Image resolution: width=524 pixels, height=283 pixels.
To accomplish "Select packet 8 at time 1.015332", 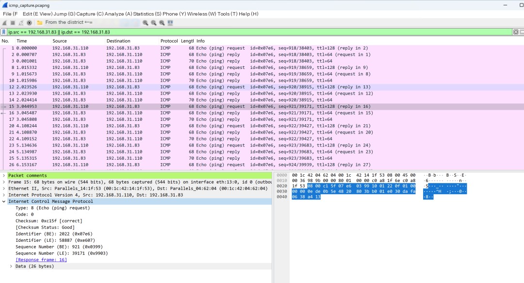I will point(262,67).
